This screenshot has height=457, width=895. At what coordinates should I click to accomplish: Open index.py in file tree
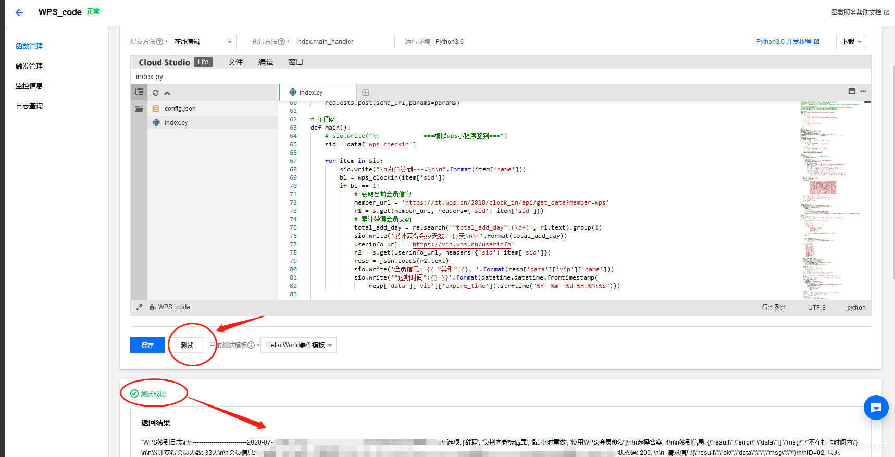213,123
